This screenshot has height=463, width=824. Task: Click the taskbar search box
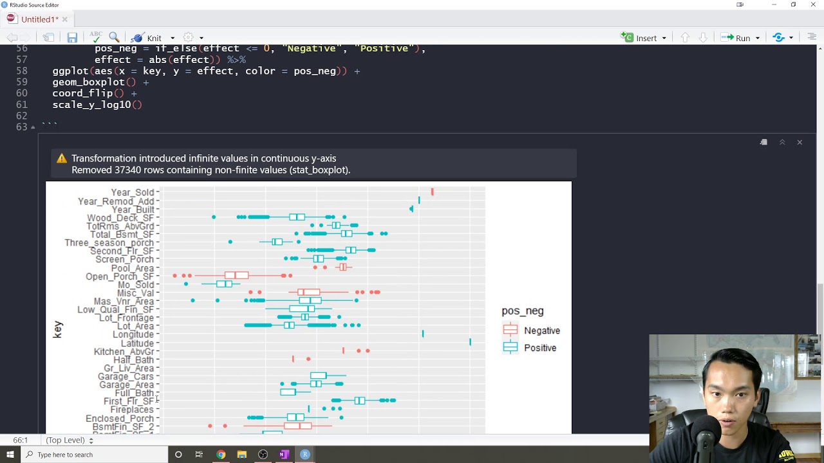pos(94,455)
